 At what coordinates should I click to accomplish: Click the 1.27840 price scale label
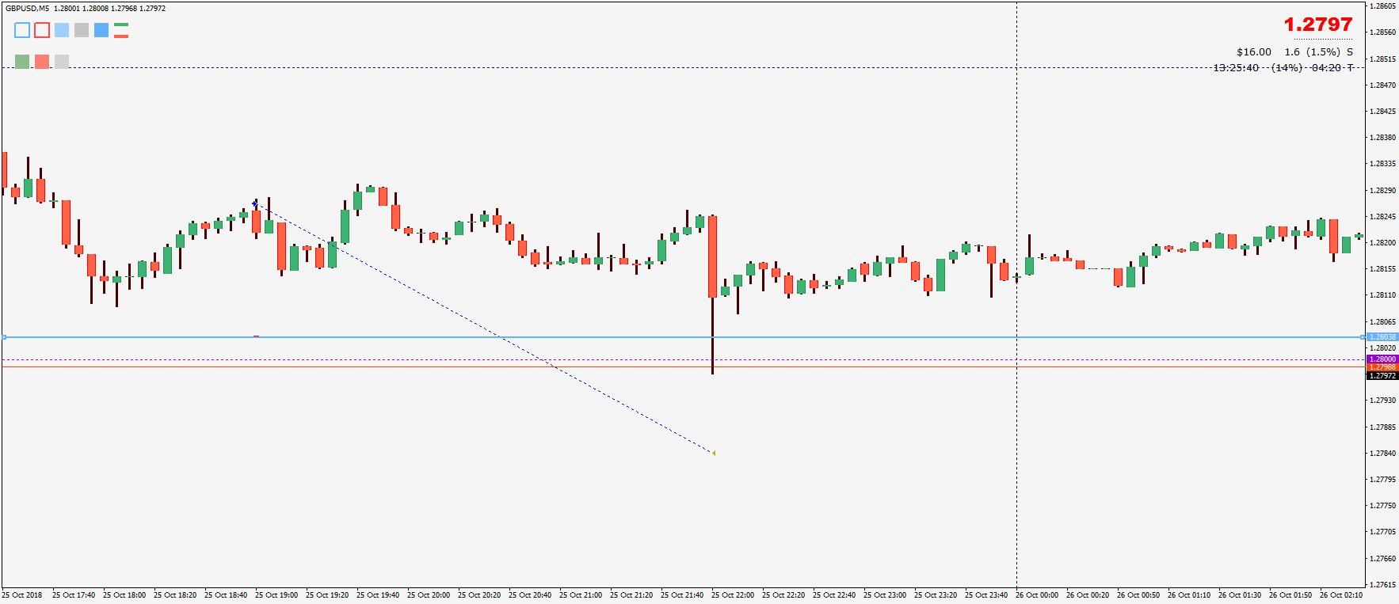(1383, 454)
